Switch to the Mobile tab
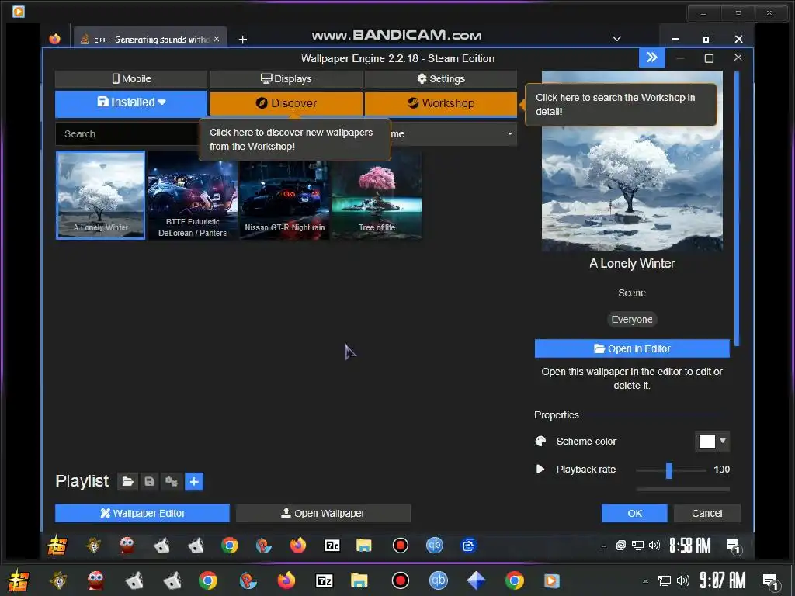This screenshot has height=596, width=795. pos(131,78)
